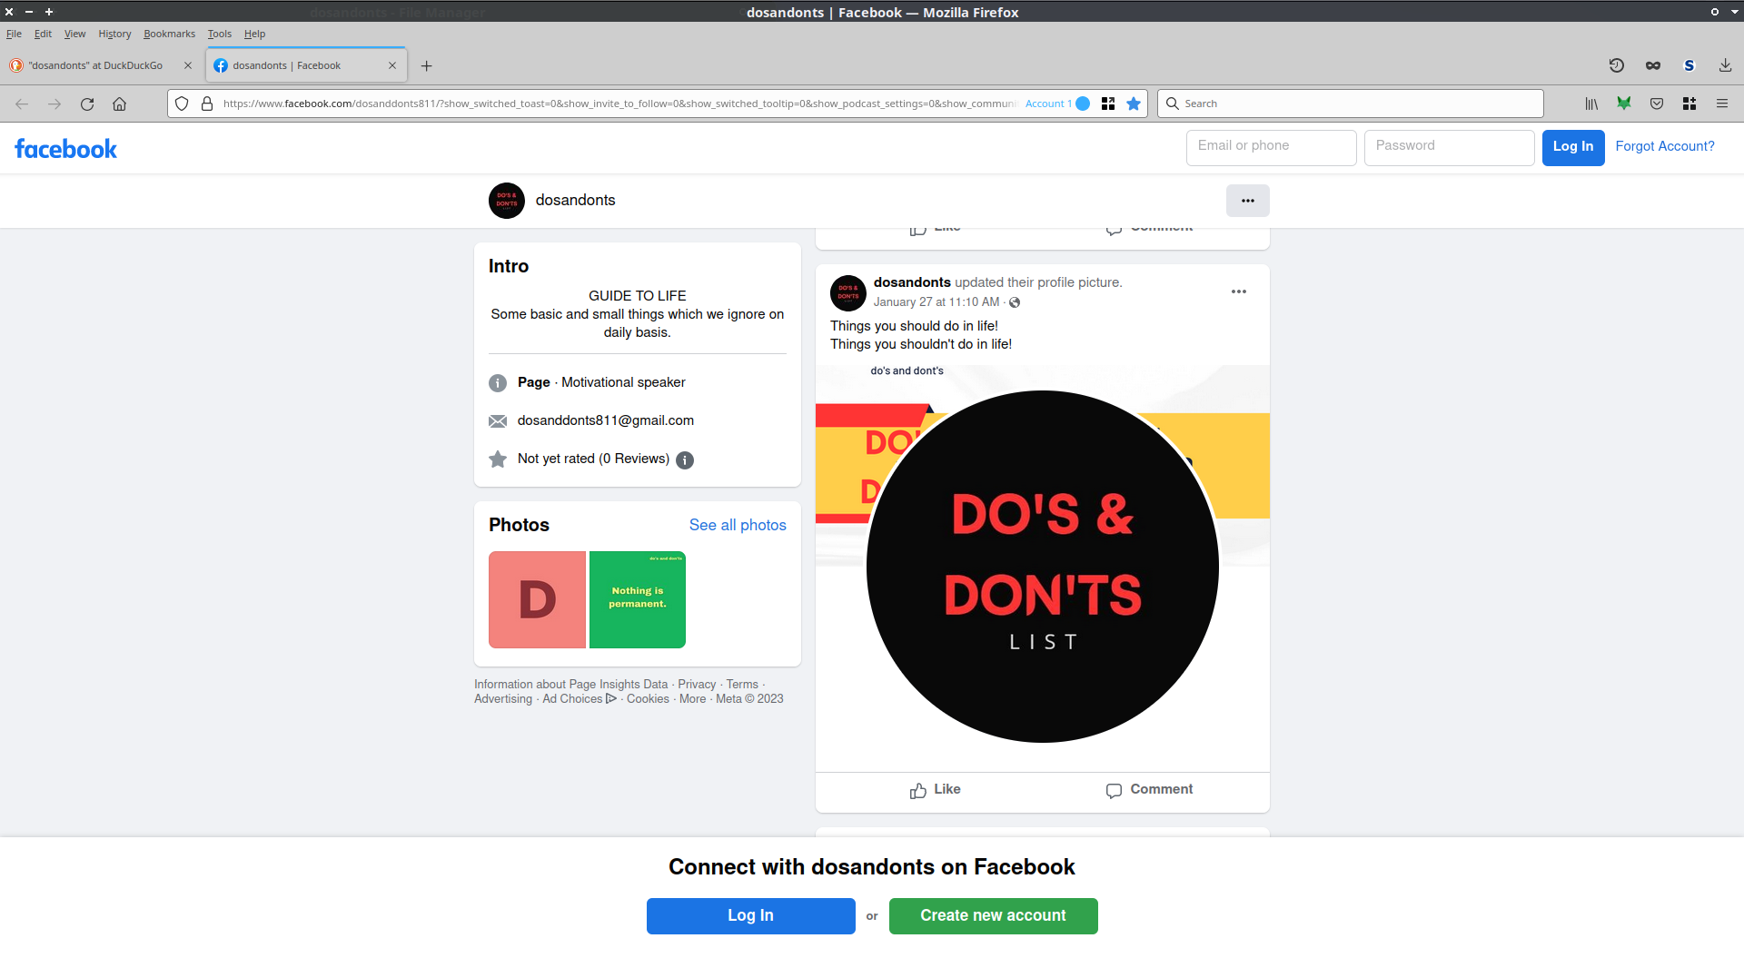Open the See all photos link

[x=738, y=525]
